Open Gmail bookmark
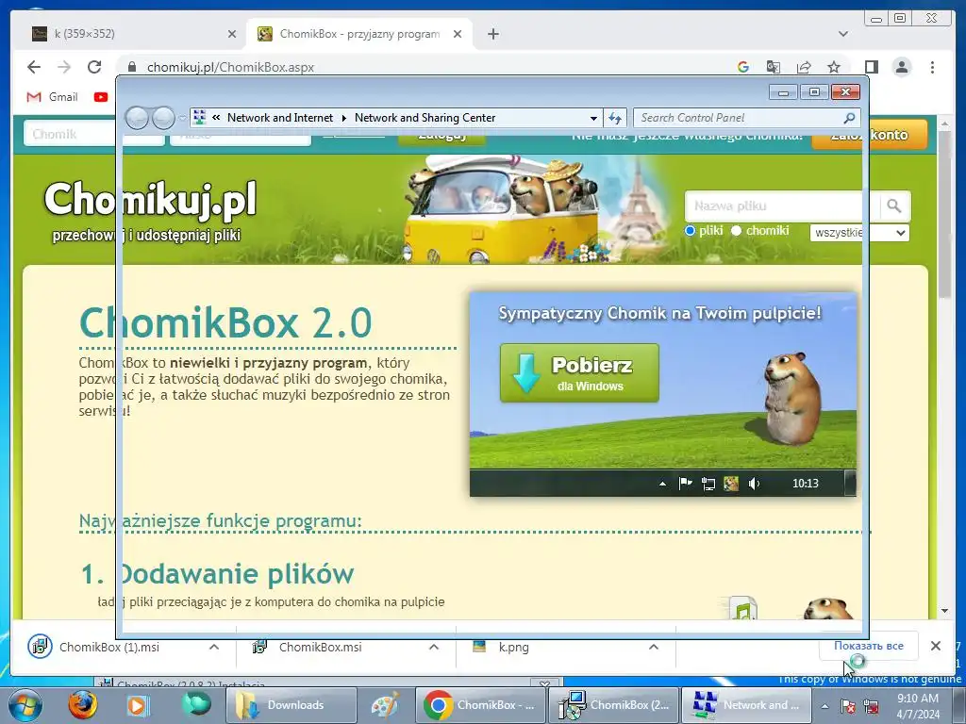 click(53, 97)
